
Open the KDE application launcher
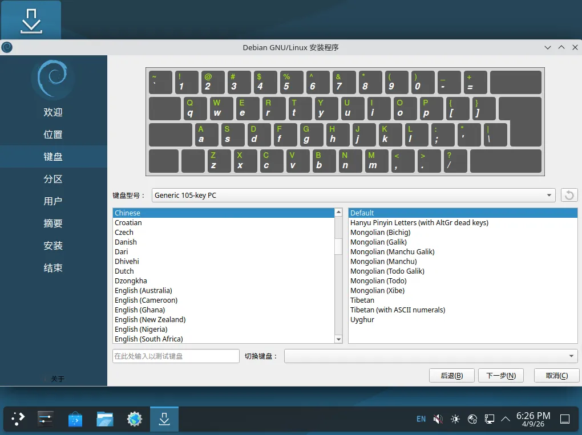18,419
